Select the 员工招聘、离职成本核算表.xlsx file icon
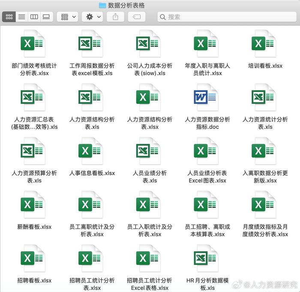The image size is (300, 292). [206, 205]
